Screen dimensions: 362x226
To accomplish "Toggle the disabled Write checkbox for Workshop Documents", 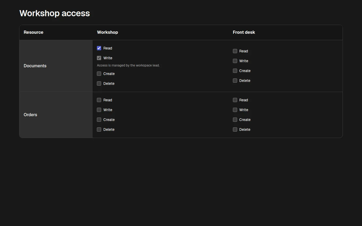I will click(99, 58).
